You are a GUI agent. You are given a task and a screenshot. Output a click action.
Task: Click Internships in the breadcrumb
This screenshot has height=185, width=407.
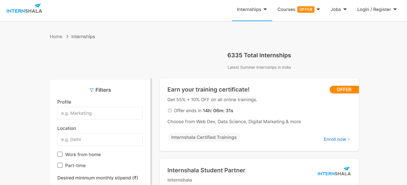tap(83, 37)
